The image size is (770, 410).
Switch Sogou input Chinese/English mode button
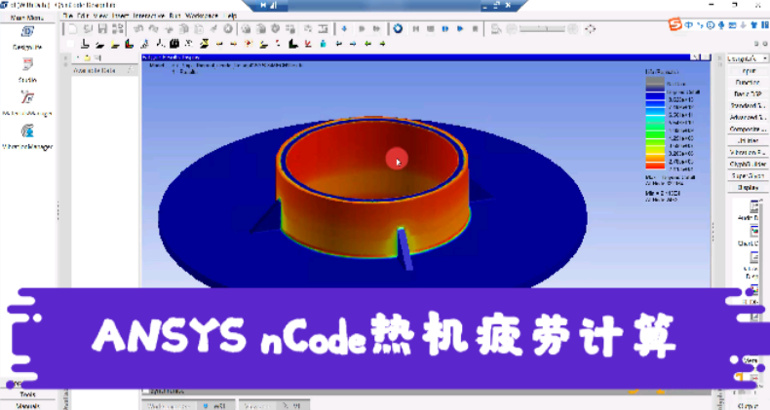(689, 24)
